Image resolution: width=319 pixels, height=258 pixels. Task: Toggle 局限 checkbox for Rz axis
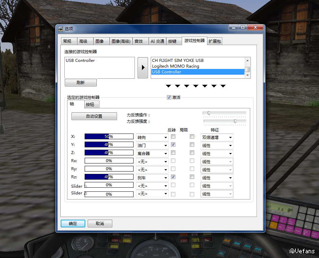pyautogui.click(x=192, y=177)
